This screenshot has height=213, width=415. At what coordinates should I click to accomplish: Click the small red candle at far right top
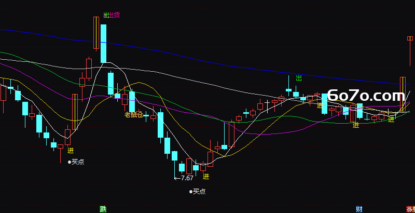coord(410,38)
